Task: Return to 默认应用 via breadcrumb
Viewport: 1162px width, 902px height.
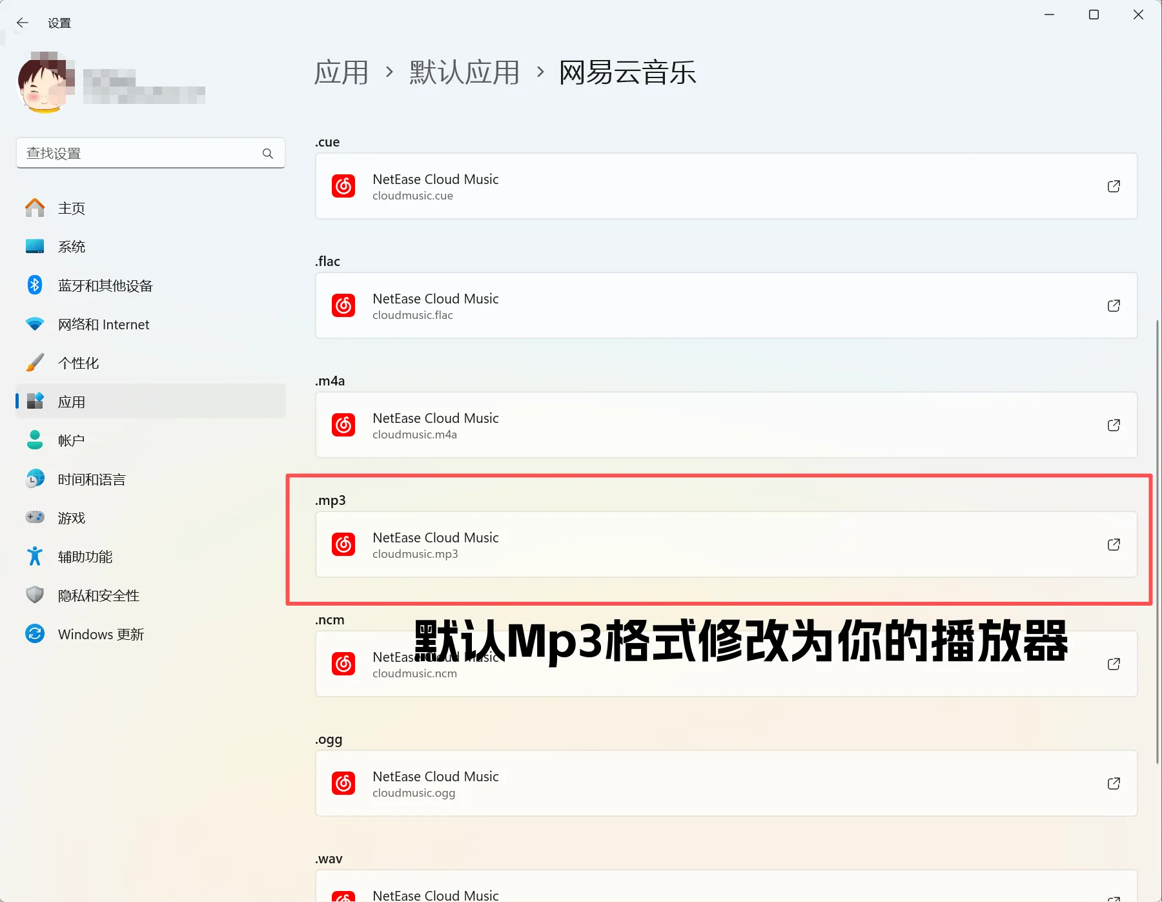Action: tap(464, 72)
